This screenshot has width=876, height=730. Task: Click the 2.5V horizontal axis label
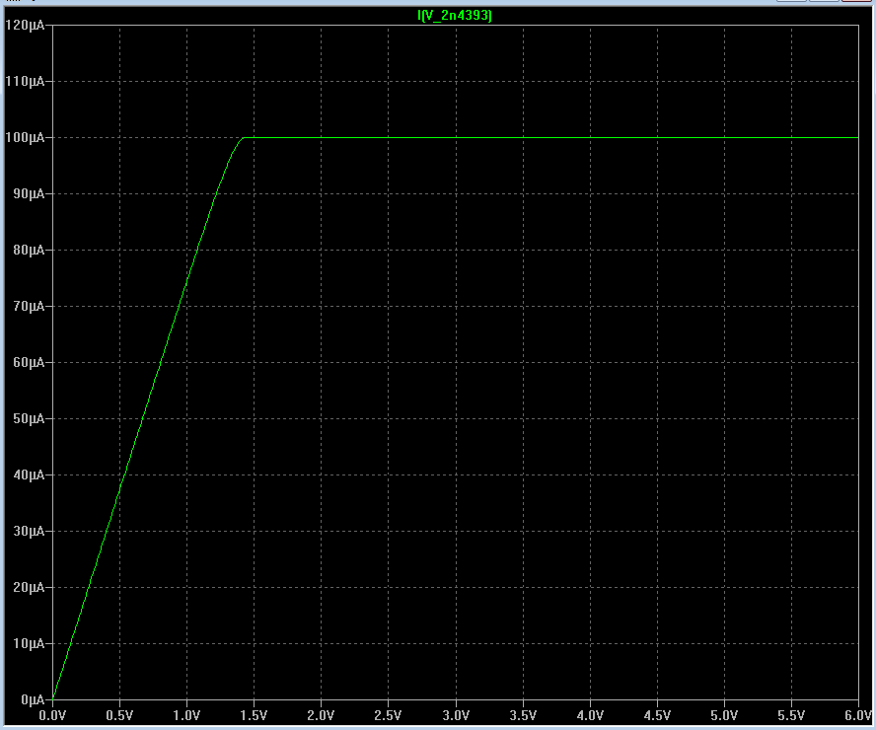[389, 715]
